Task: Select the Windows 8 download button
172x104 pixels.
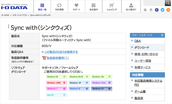Action: point(79,89)
